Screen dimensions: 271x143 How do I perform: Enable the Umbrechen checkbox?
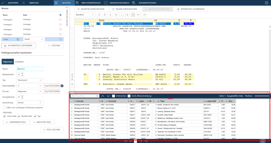(x=114, y=96)
